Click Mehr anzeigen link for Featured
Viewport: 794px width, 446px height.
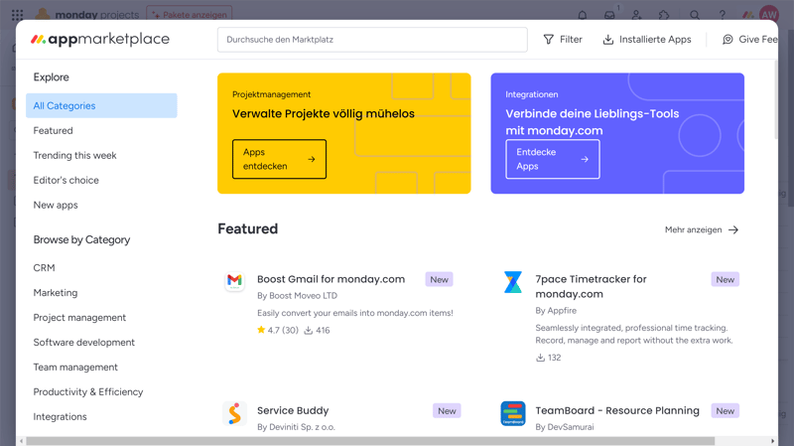pos(702,229)
